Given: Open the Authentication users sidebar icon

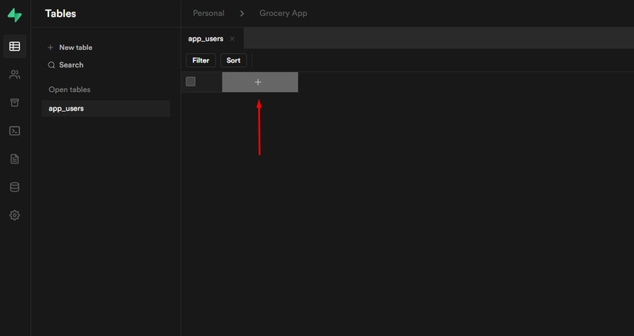Looking at the screenshot, I should 14,74.
